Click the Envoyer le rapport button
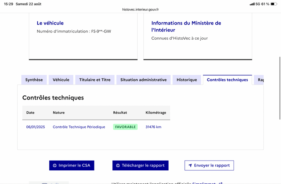This screenshot has height=184, width=281. coord(209,165)
